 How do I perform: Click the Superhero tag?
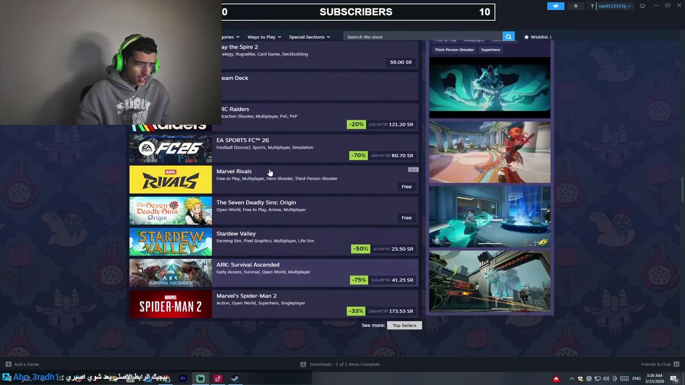coord(491,50)
